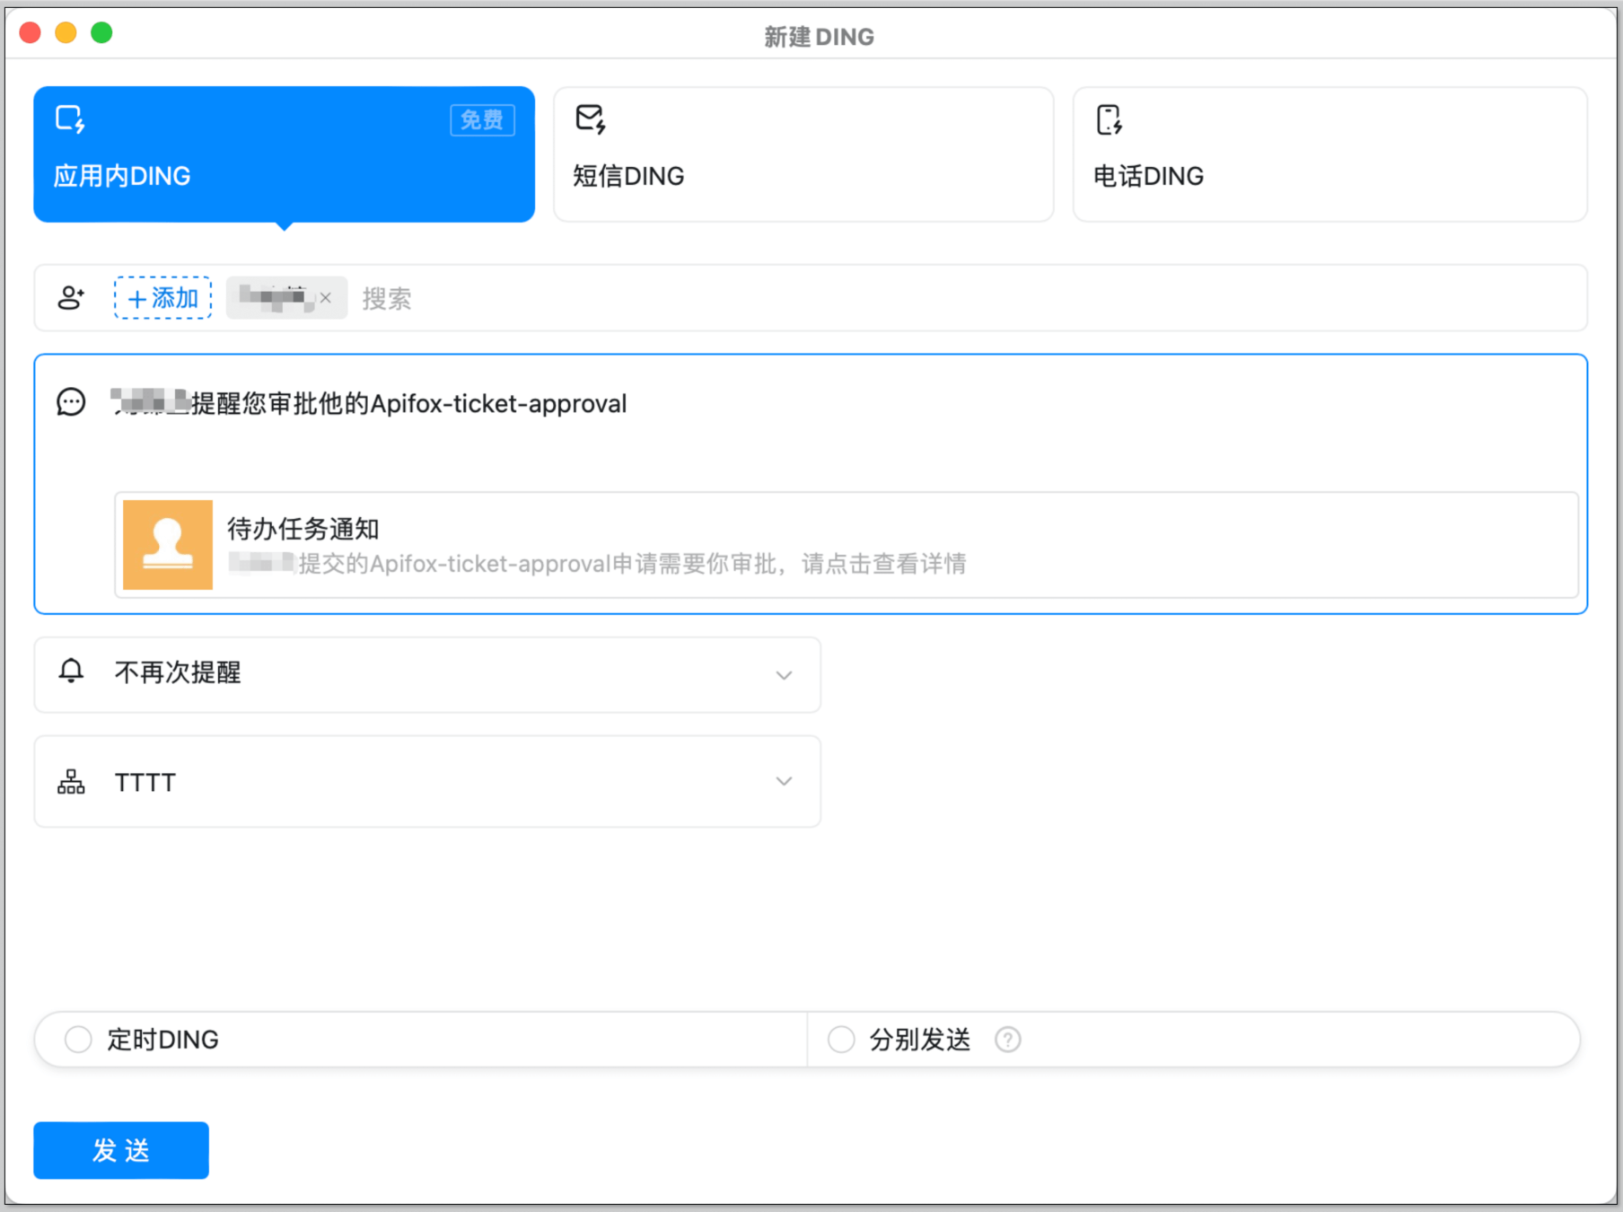Viewport: 1623px width, 1212px height.
Task: Remove the selected recipient tag
Action: click(x=326, y=298)
